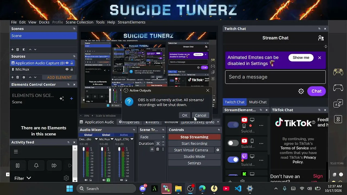This screenshot has width=347, height=195.
Task: Open the community users icon in Stream Chat
Action: point(321,38)
